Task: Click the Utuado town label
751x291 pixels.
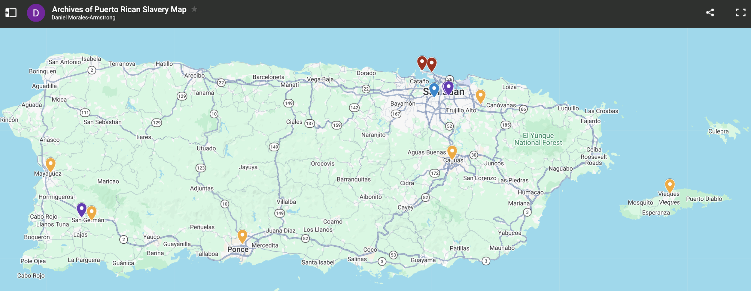Action: click(x=206, y=148)
